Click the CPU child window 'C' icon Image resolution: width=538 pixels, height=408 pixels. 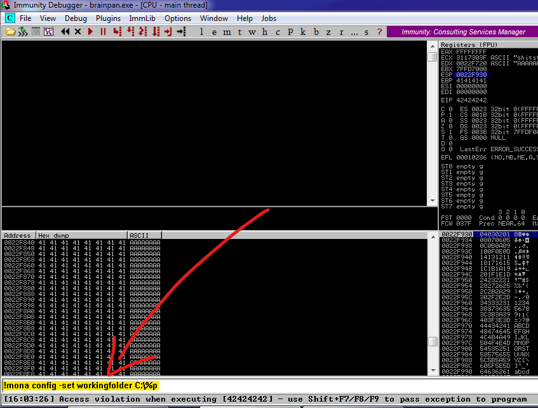[10, 18]
